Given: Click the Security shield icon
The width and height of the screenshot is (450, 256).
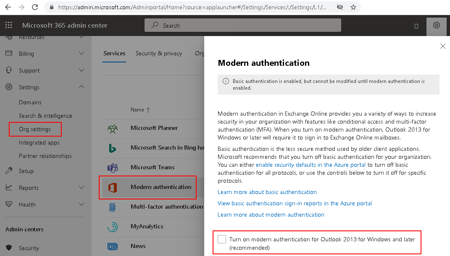Looking at the screenshot, I should point(9,248).
